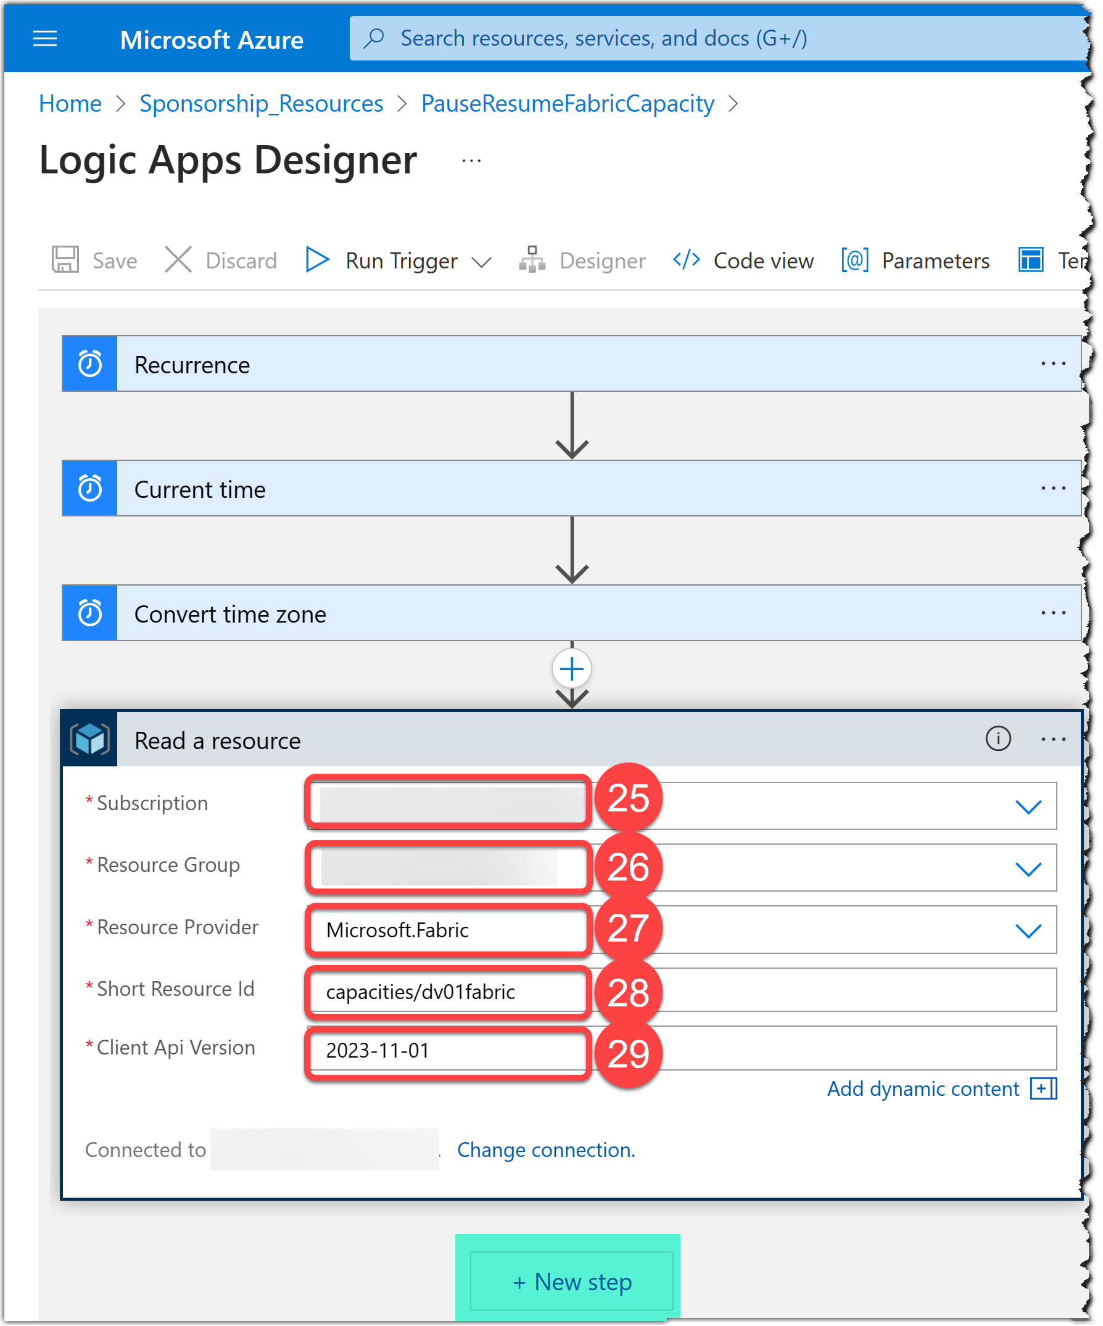The width and height of the screenshot is (1103, 1326).
Task: Expand the Convert time zone action card
Action: (x=571, y=613)
